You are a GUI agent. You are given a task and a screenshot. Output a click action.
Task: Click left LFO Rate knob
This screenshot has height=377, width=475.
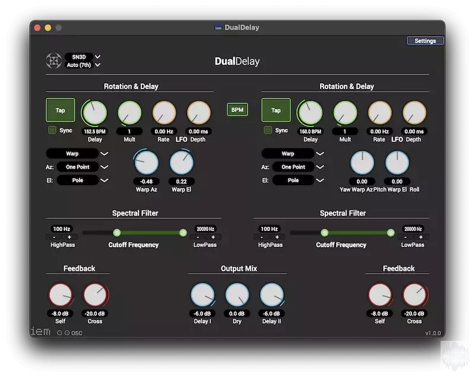point(164,112)
